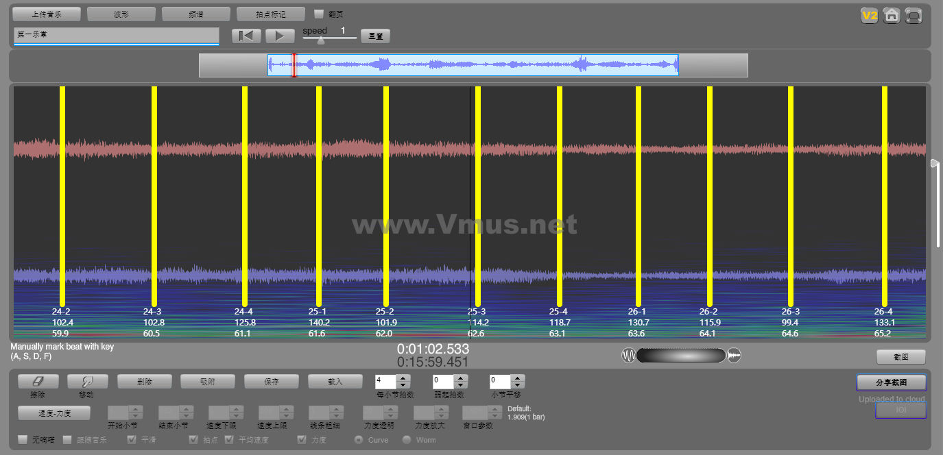This screenshot has height=455, width=943.
Task: Click the speed slider handle
Action: pyautogui.click(x=320, y=40)
